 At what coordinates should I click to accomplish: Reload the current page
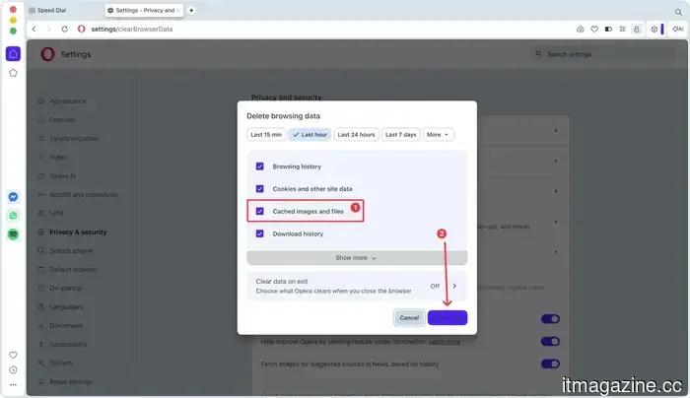tap(64, 29)
